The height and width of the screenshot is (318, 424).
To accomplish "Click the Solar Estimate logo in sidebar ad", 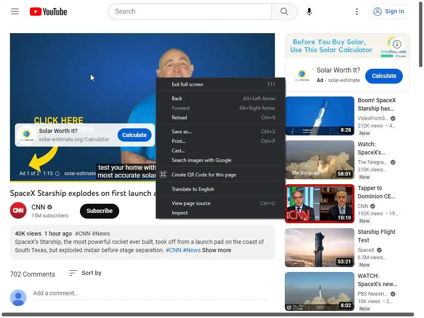I will point(302,75).
